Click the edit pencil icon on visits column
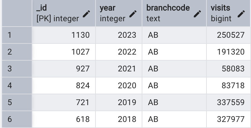Image resolution: width=251 pixels, height=128 pixels. pyautogui.click(x=241, y=14)
